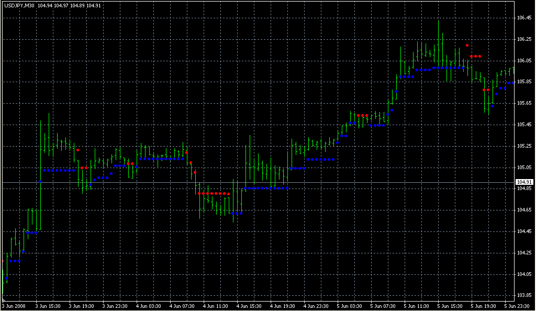The width and height of the screenshot is (536, 311).
Task: Click the 105.45 price scale value
Action: pyautogui.click(x=524, y=125)
